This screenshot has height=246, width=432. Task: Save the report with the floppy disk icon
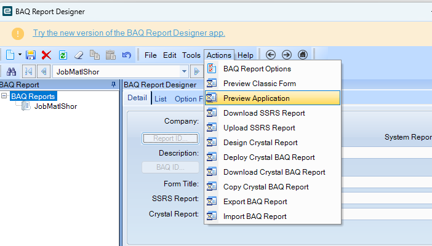31,55
